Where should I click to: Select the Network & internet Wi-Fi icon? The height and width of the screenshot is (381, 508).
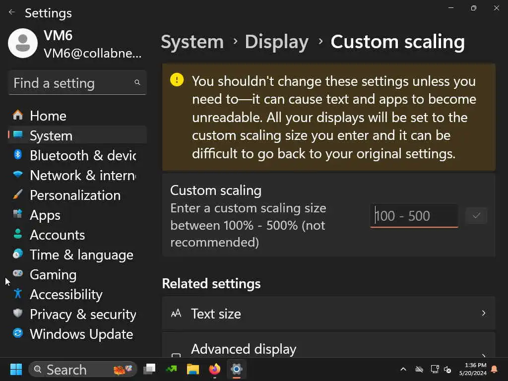coord(18,175)
